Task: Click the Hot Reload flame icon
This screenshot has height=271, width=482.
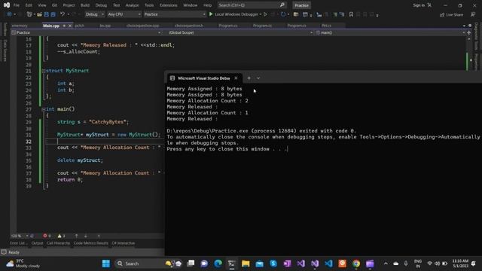Action: pyautogui.click(x=283, y=14)
